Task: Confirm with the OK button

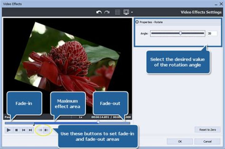Action: coord(180,142)
